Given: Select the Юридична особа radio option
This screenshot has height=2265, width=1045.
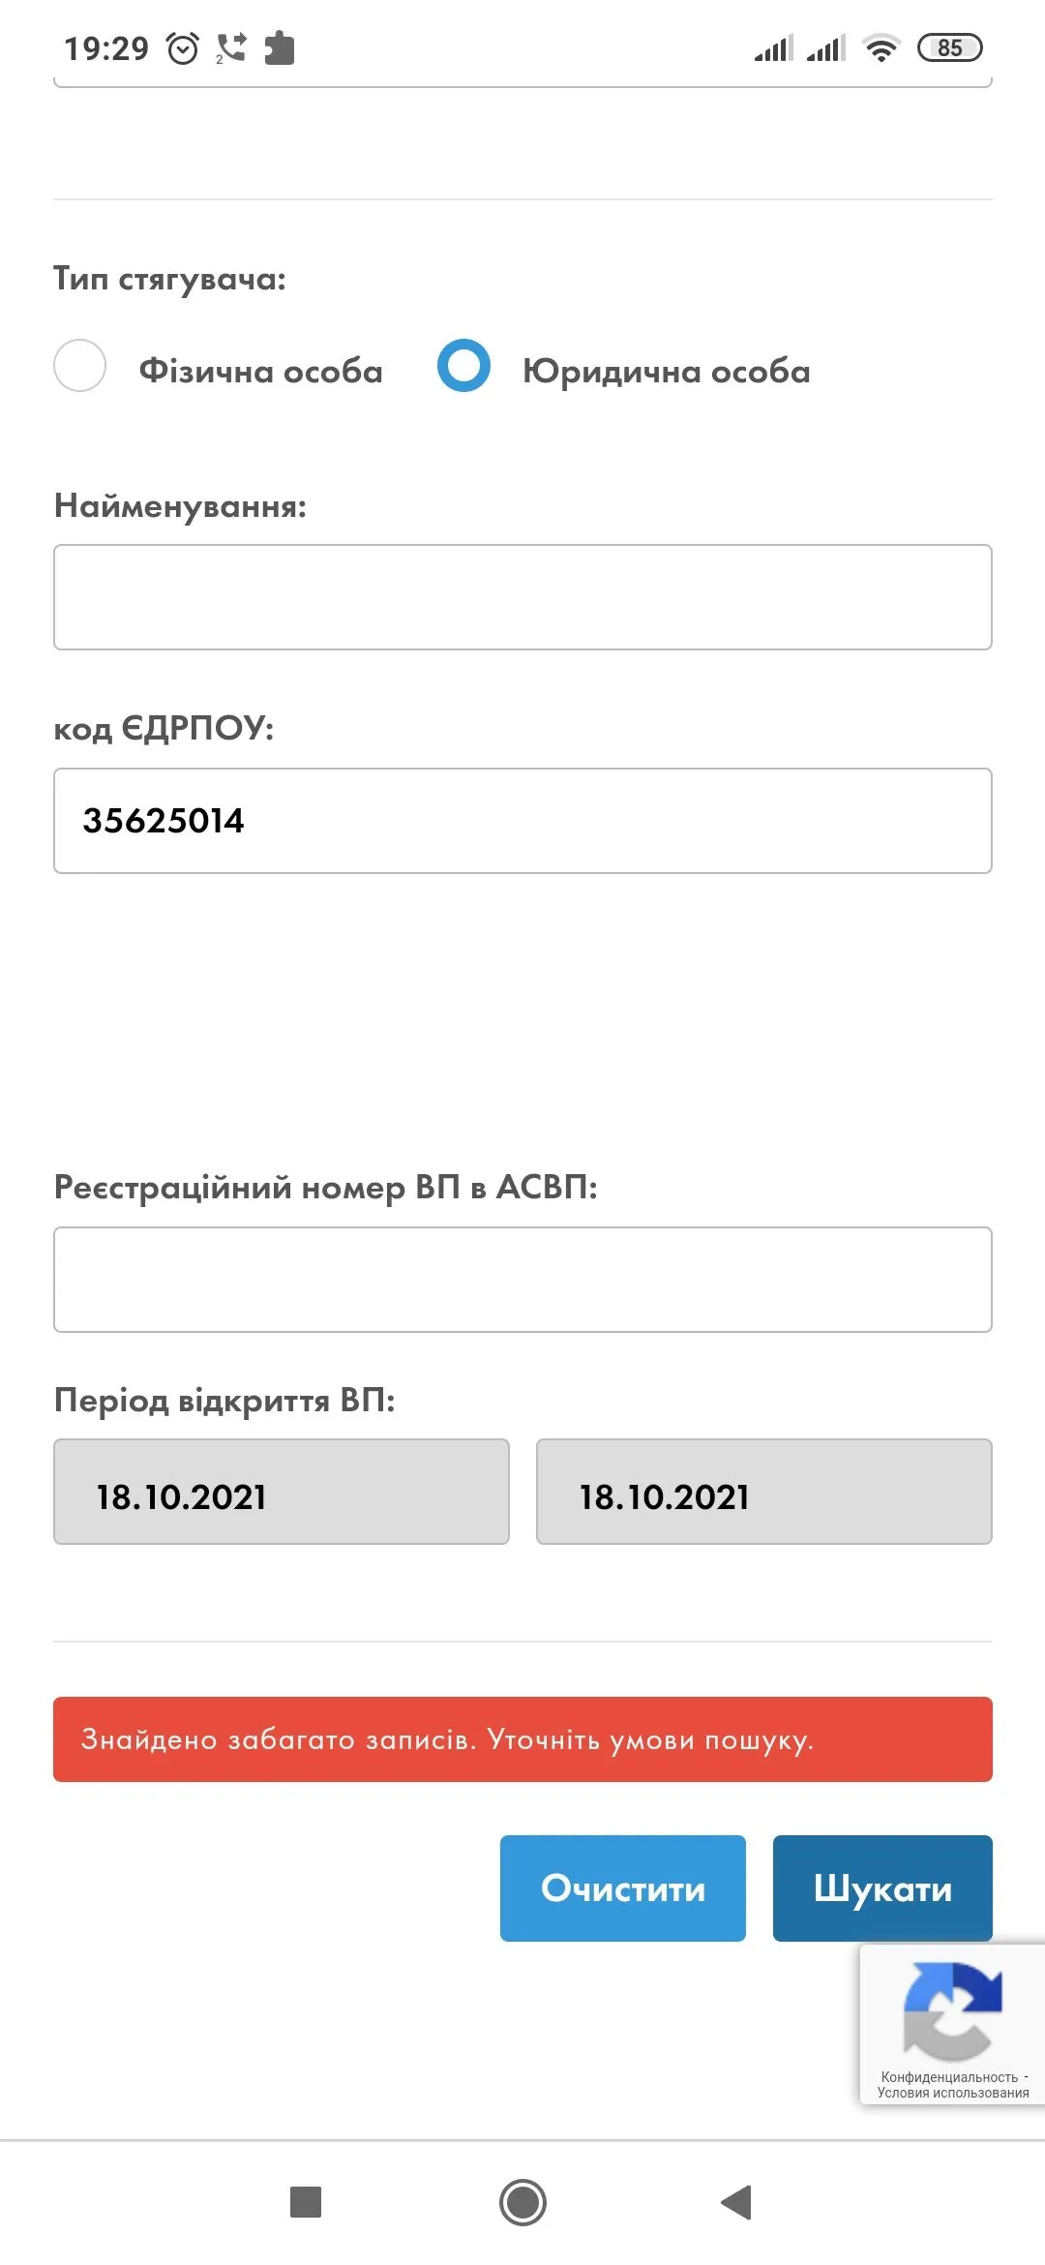Looking at the screenshot, I should click(x=464, y=366).
